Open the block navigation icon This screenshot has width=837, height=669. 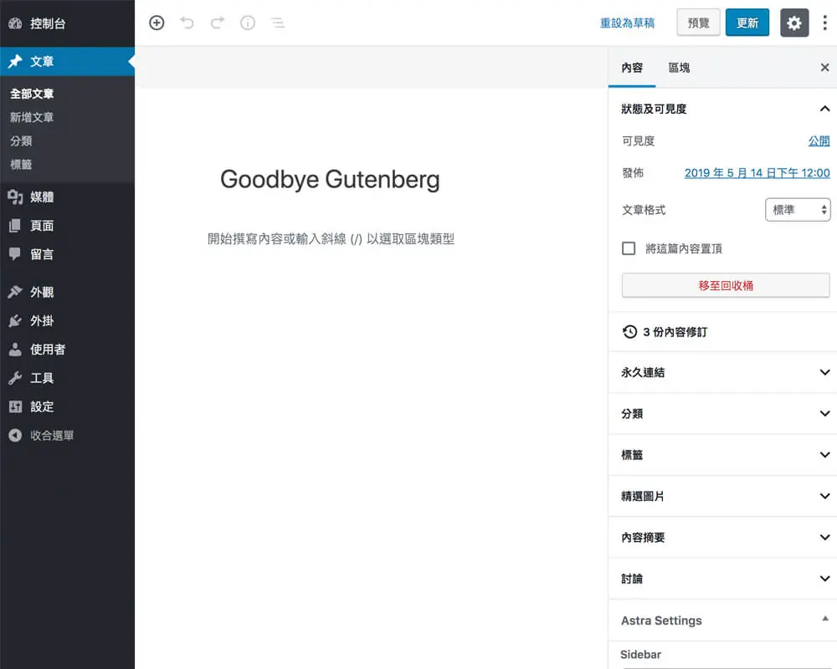pyautogui.click(x=278, y=23)
